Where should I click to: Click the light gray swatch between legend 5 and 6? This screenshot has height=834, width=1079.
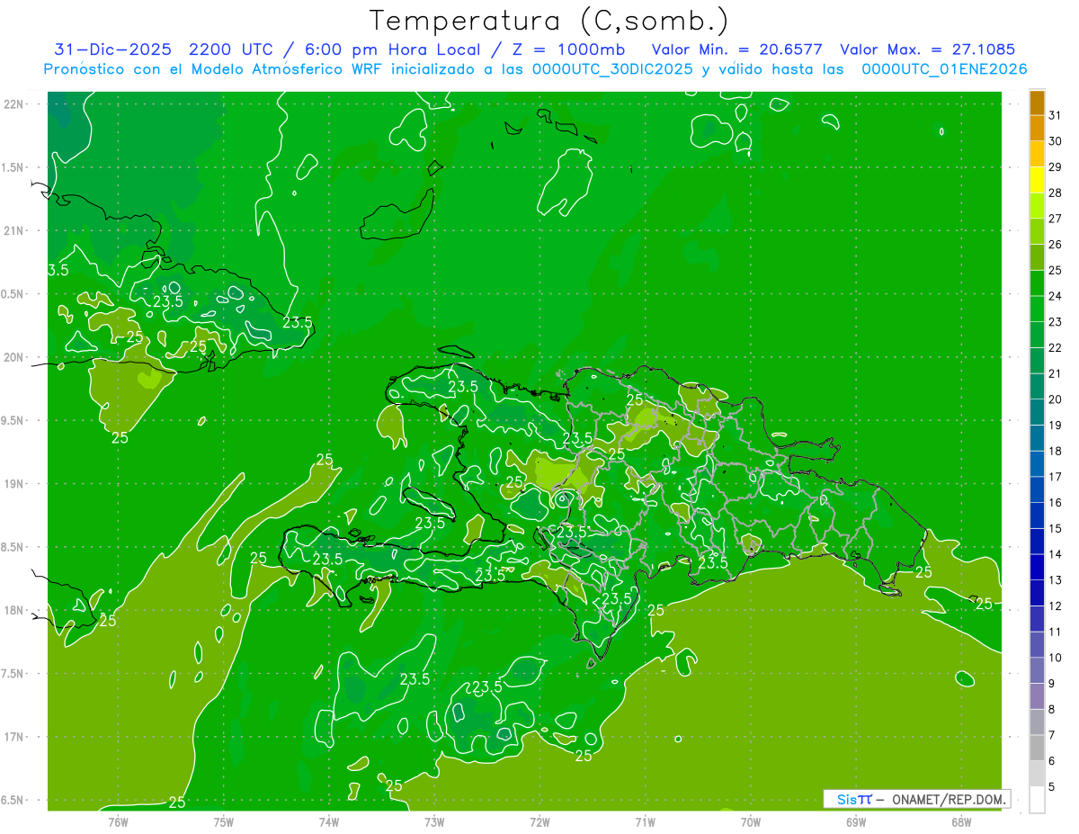[x=1037, y=774]
